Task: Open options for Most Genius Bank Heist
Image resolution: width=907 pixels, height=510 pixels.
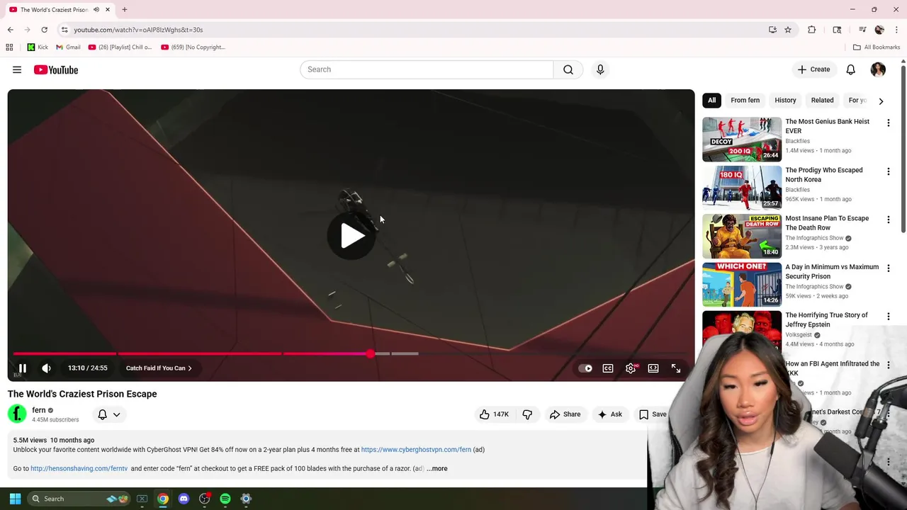Action: (888, 123)
